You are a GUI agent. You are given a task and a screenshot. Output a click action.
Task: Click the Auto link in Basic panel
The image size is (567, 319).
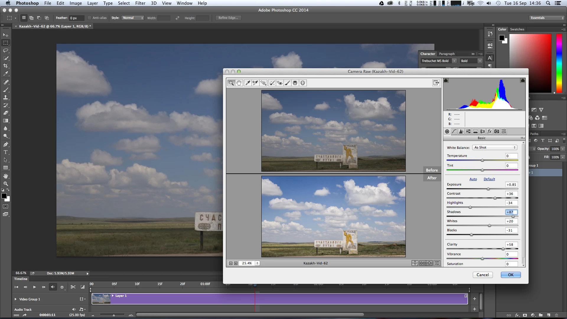click(473, 179)
